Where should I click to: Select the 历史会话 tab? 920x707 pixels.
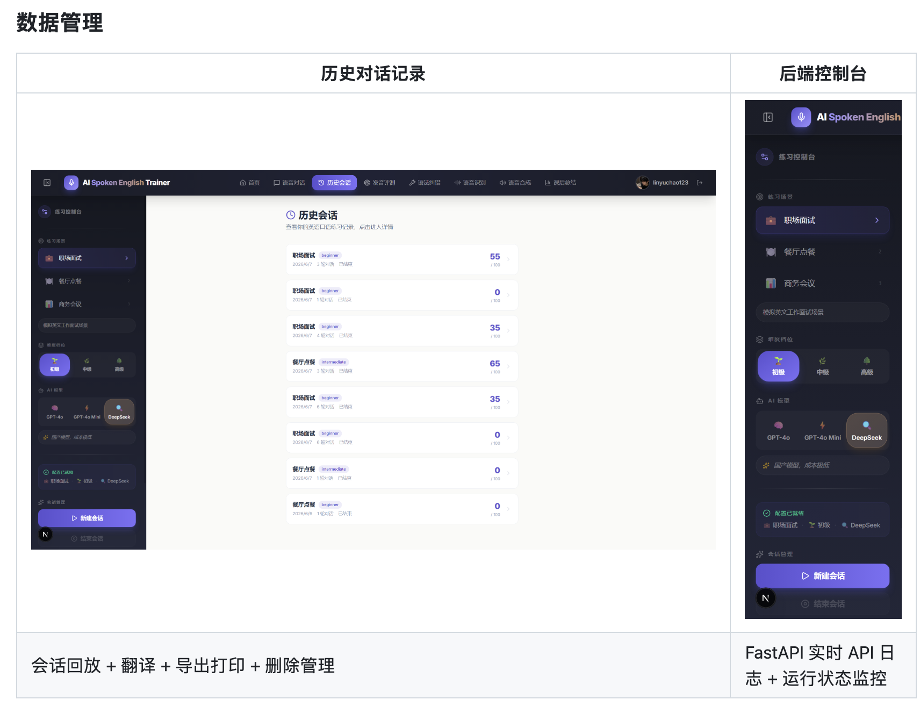tap(334, 183)
